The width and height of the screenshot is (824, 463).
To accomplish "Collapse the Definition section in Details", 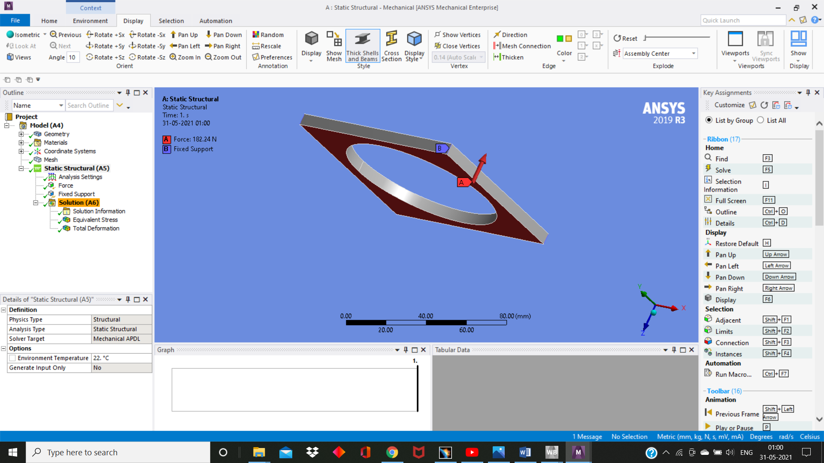I will (x=3, y=310).
